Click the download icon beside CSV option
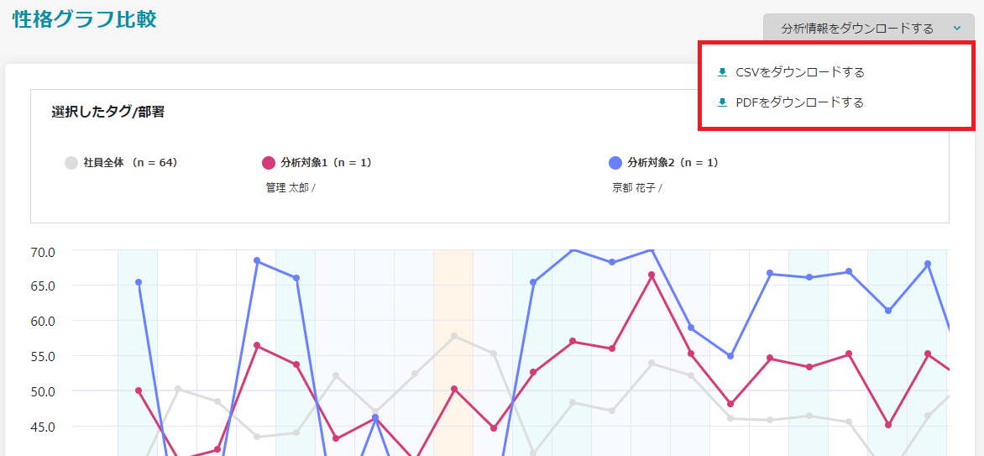Screen dimensions: 984x456 722,72
